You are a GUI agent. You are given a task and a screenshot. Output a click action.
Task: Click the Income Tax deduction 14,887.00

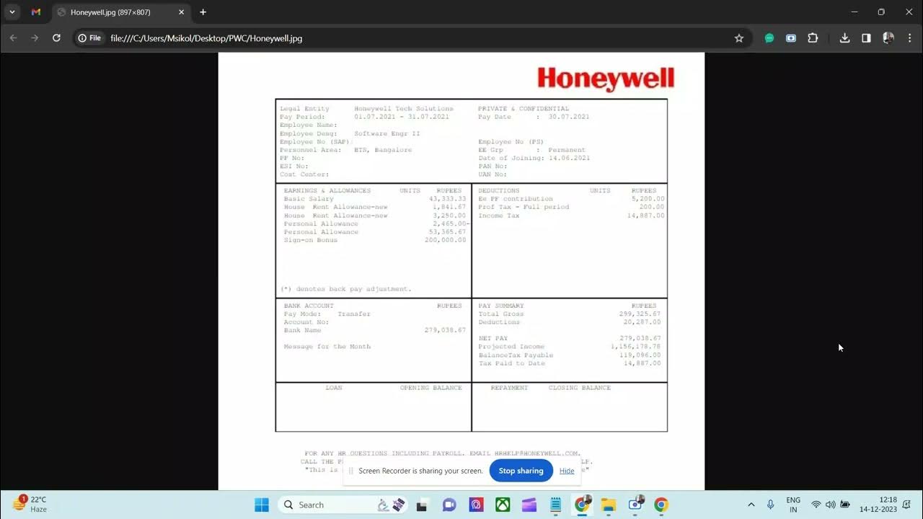(645, 216)
